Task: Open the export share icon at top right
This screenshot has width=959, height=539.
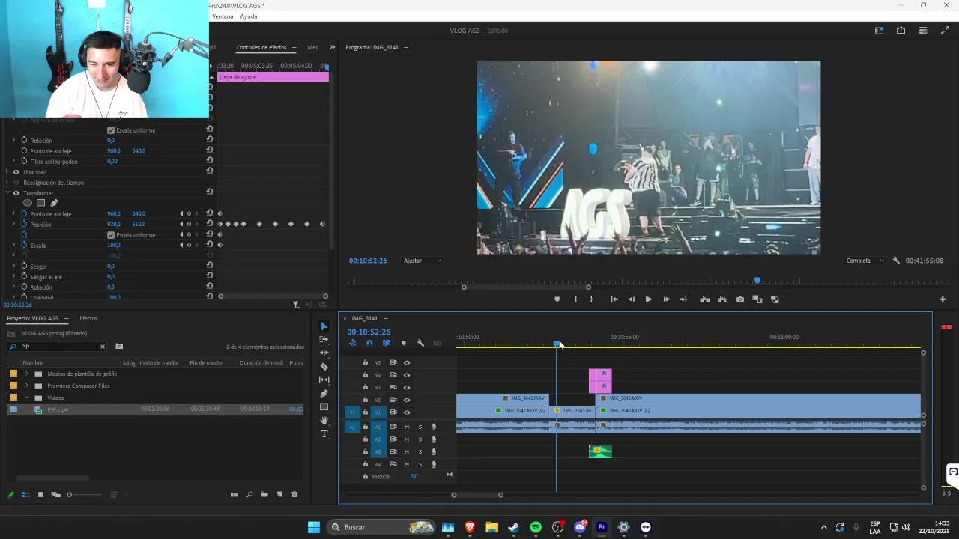Action: (901, 31)
